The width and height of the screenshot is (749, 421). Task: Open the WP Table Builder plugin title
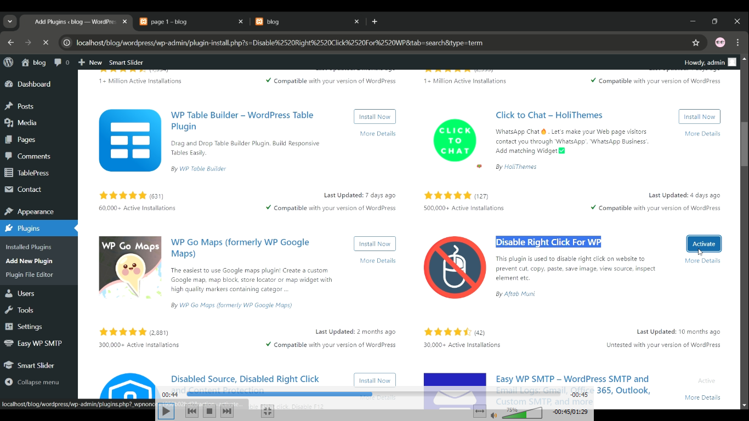click(x=242, y=121)
